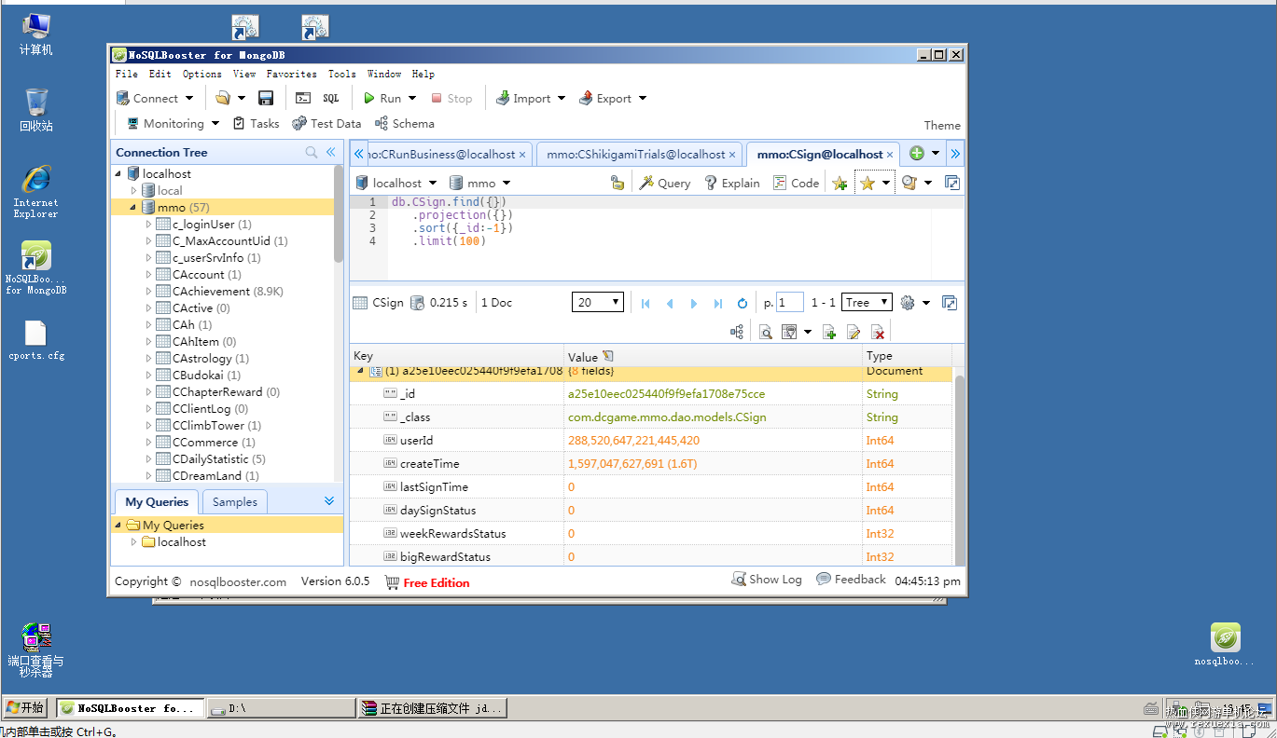Viewport: 1277px width, 738px height.
Task: Open the Schema analyzer
Action: click(404, 123)
